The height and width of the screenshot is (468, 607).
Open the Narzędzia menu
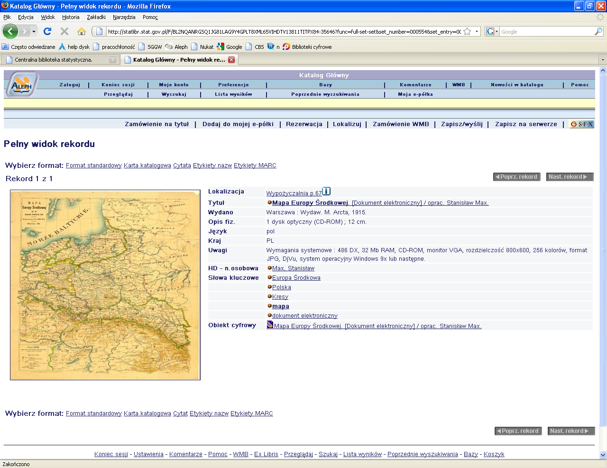pyautogui.click(x=124, y=17)
